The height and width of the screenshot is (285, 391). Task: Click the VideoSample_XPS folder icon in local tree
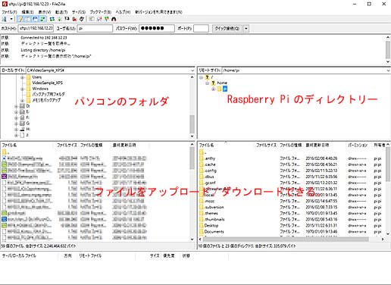pyautogui.click(x=28, y=83)
